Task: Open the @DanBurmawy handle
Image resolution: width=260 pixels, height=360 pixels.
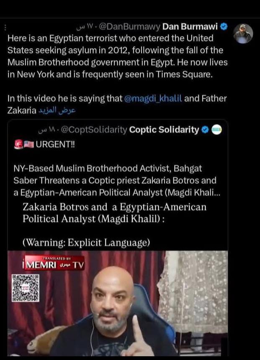Action: pyautogui.click(x=129, y=27)
